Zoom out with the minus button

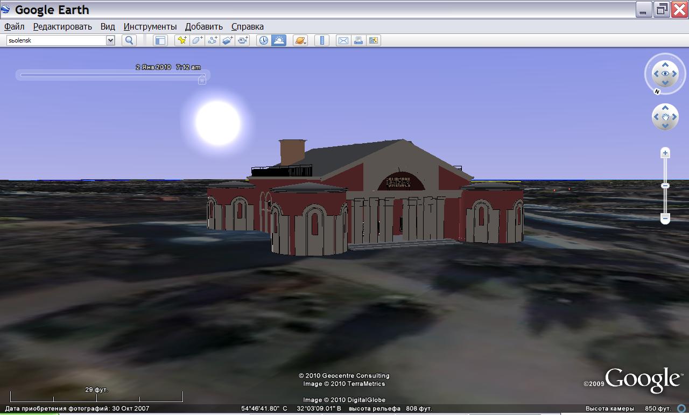pyautogui.click(x=665, y=219)
